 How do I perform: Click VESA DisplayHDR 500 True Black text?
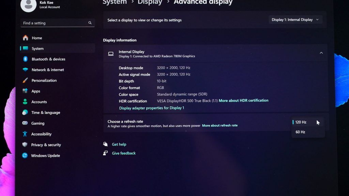(x=187, y=101)
